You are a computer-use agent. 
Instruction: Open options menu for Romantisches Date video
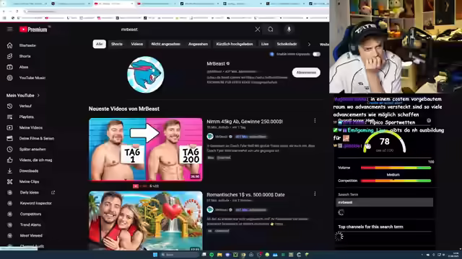[315, 194]
